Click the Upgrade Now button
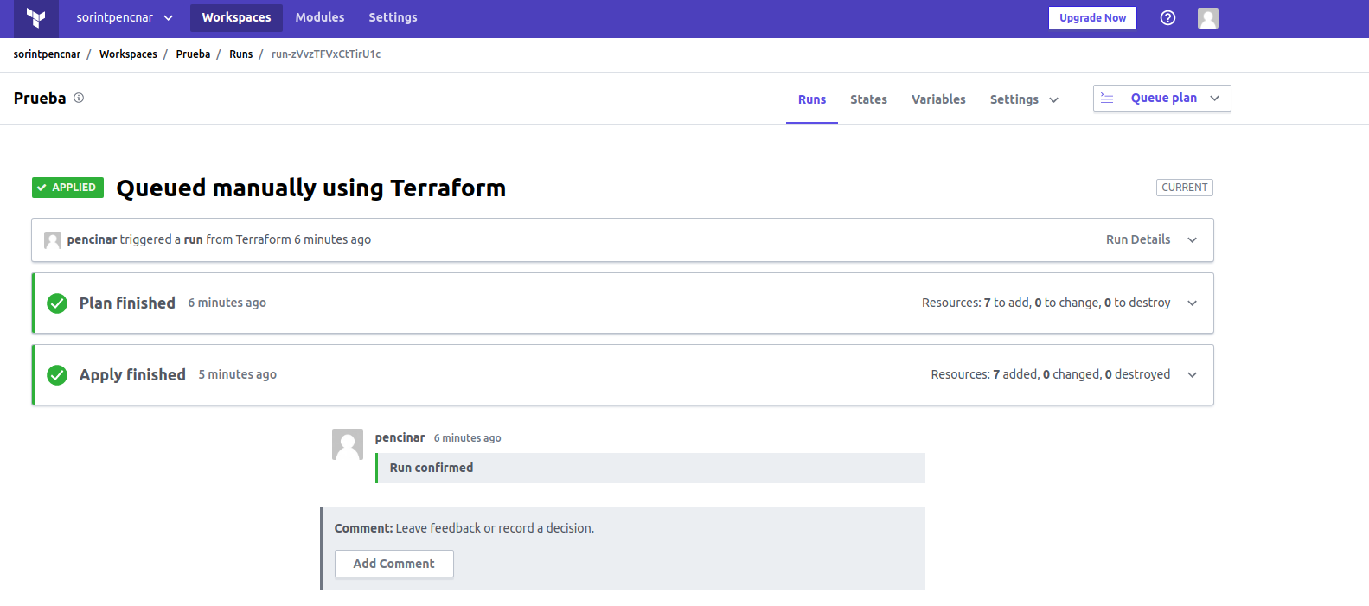This screenshot has height=606, width=1369. point(1092,17)
